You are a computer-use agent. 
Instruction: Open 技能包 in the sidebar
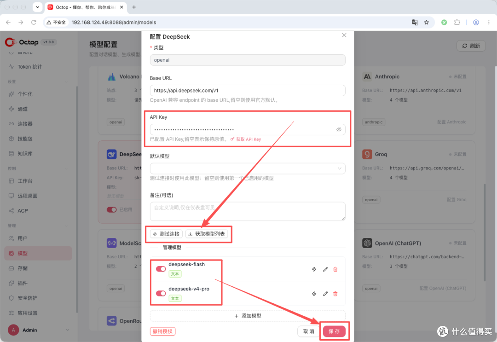coord(38,139)
